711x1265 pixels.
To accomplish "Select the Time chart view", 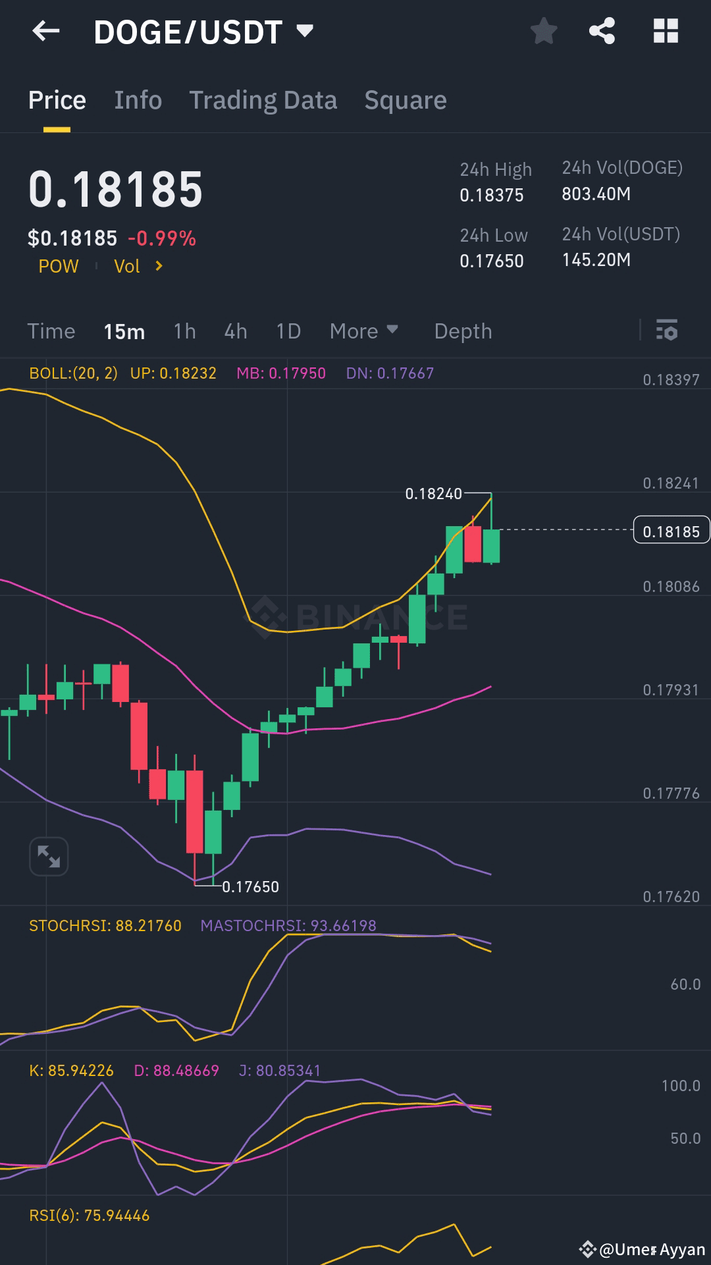I will tap(51, 331).
